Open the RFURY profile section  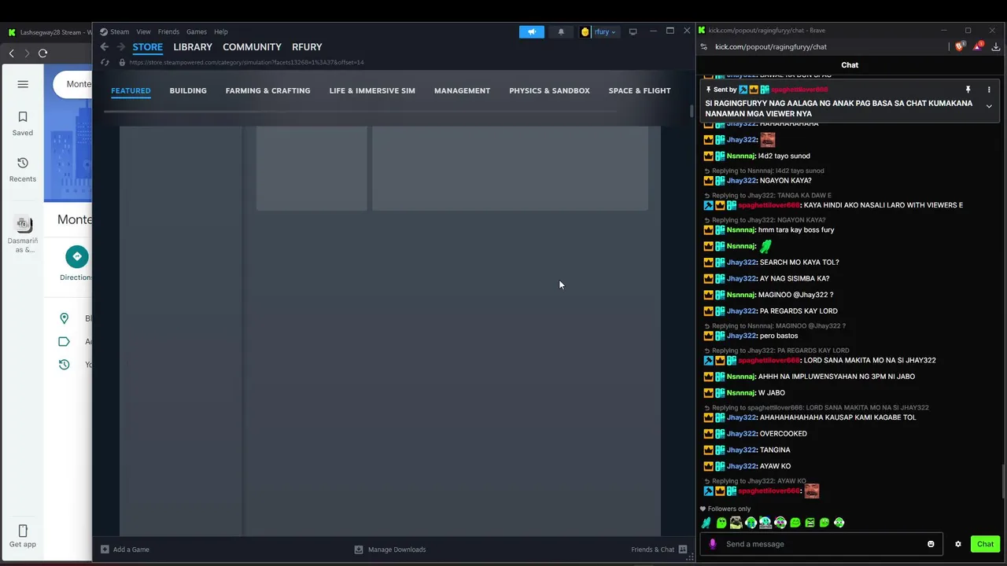307,47
